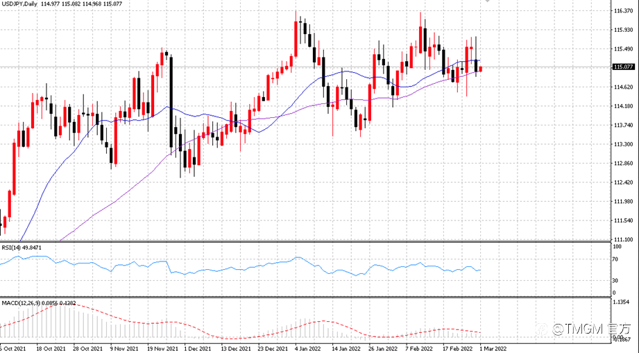Click the 19 Nov 2021 date label
Image resolution: width=639 pixels, height=353 pixels.
(x=162, y=349)
